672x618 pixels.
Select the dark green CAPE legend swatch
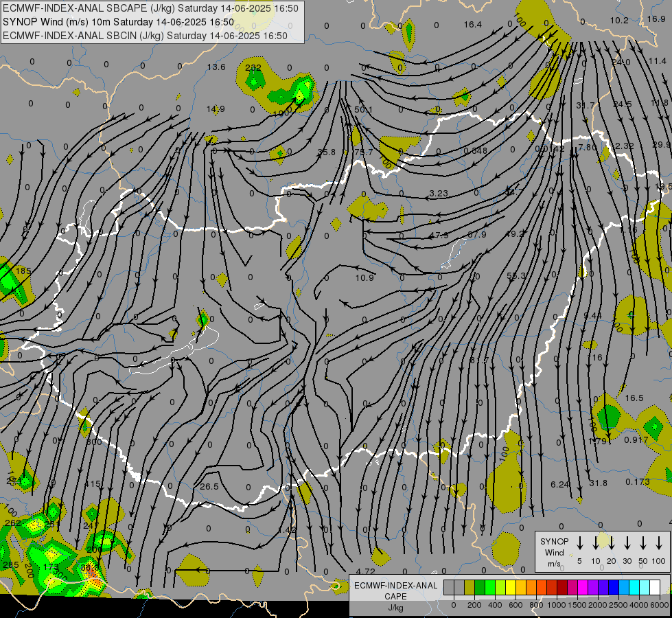[x=480, y=587]
